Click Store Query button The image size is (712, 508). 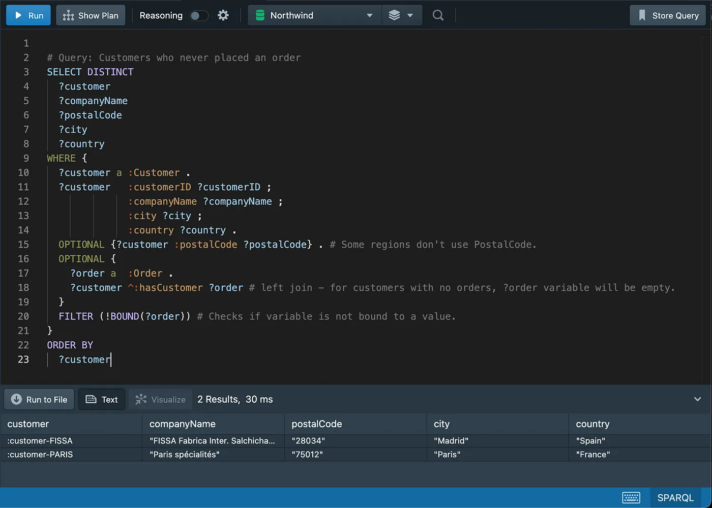[x=668, y=15]
